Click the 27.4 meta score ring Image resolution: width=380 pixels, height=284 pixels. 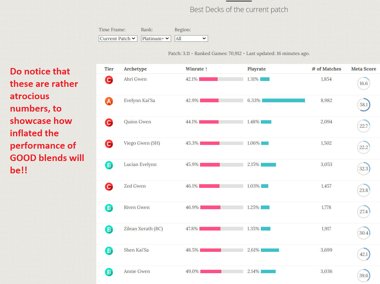coord(364,212)
